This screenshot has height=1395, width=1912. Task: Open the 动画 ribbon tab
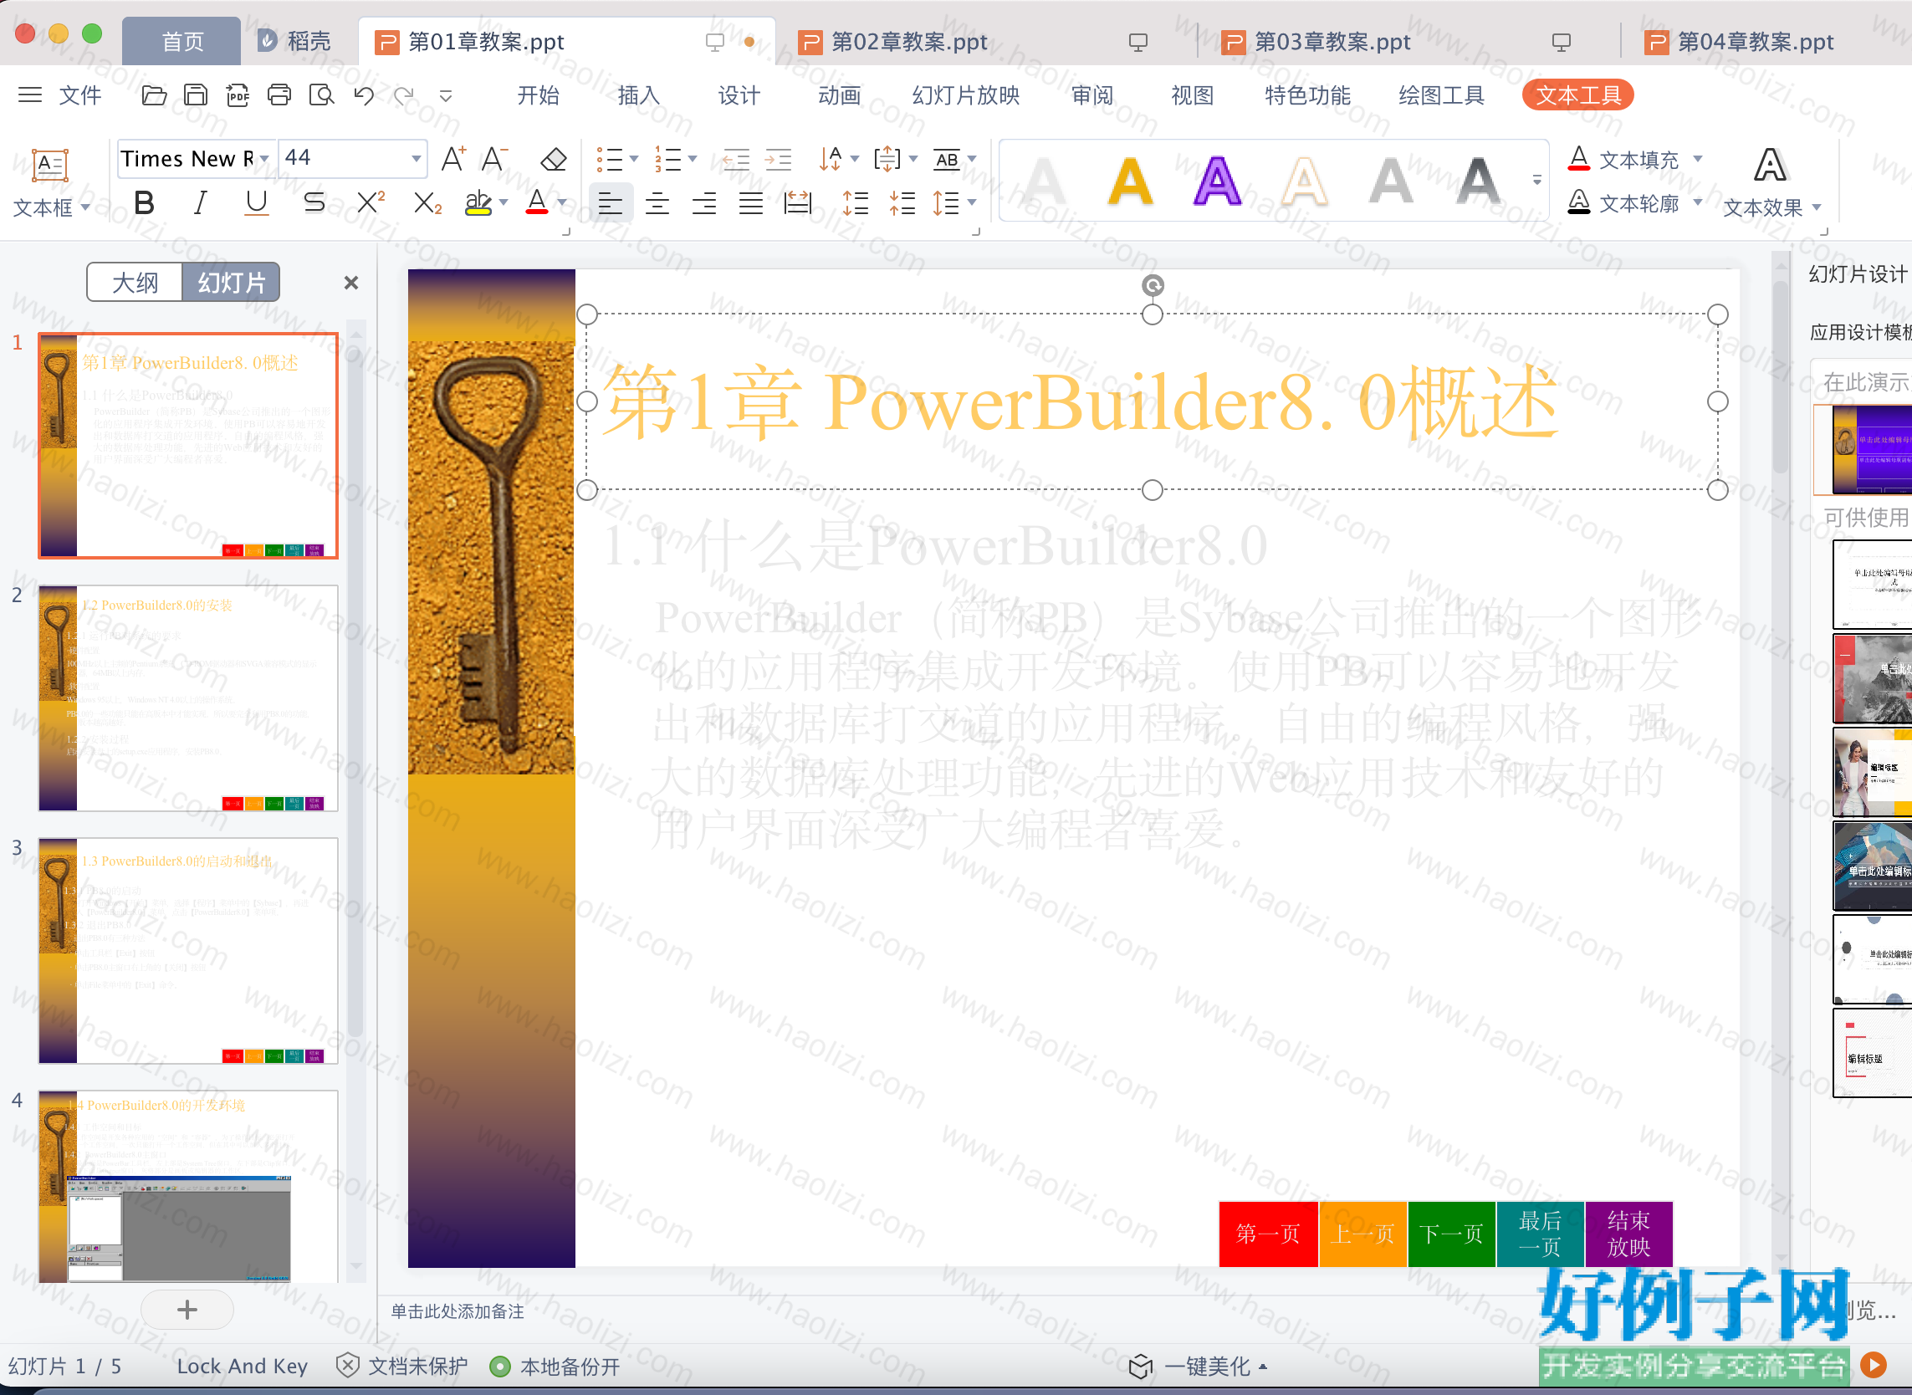[840, 95]
